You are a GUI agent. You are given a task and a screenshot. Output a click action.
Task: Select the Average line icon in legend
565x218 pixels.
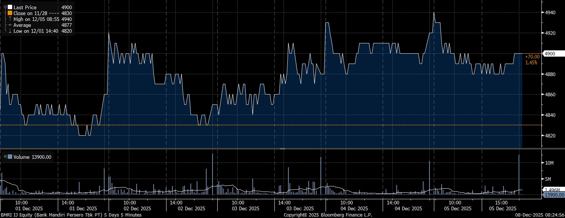[10, 25]
